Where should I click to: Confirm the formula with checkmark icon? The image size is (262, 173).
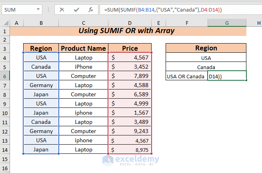tap(76, 9)
